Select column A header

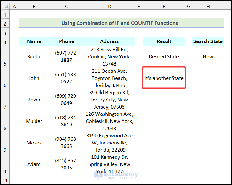[14, 7]
